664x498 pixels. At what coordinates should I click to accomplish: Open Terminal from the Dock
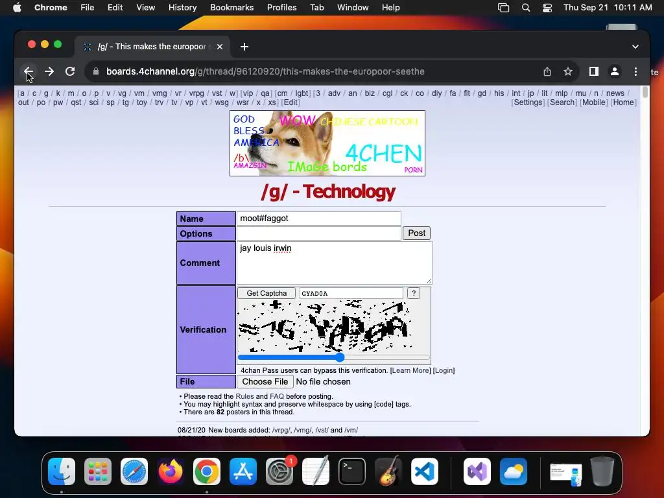pos(352,471)
